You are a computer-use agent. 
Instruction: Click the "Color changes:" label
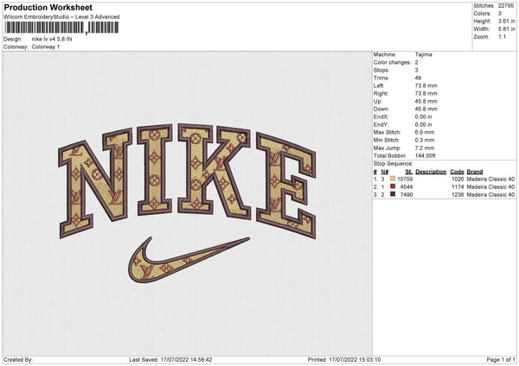pyautogui.click(x=392, y=62)
